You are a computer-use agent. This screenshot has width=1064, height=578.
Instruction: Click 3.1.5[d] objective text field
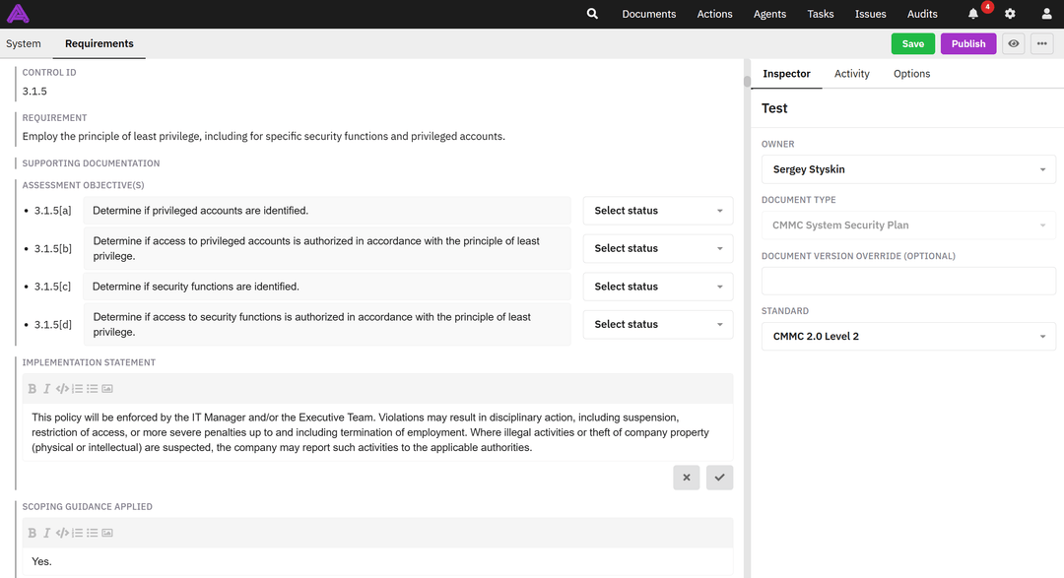326,324
